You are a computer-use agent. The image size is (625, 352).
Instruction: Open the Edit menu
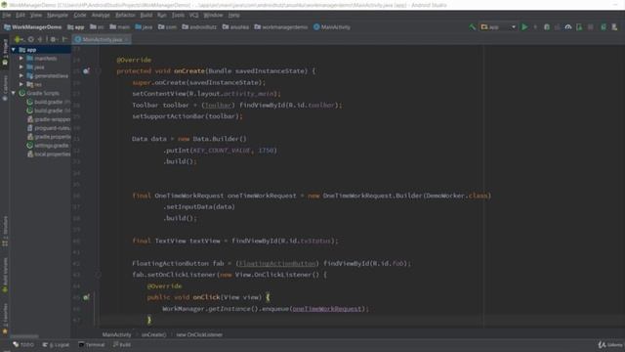click(x=21, y=16)
